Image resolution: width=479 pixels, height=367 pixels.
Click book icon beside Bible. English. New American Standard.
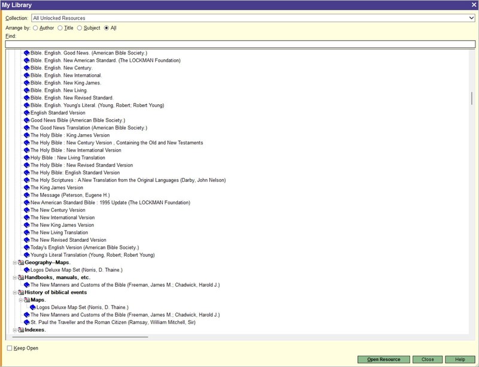(27, 60)
